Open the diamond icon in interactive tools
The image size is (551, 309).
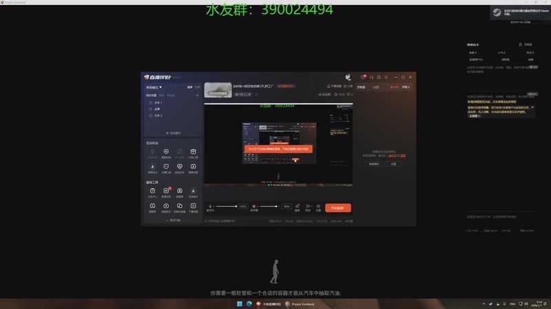pyautogui.click(x=180, y=166)
